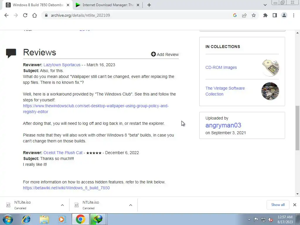Image resolution: width=300 pixels, height=225 pixels.
Task: Click the muted volume tray icon
Action: tap(270, 219)
